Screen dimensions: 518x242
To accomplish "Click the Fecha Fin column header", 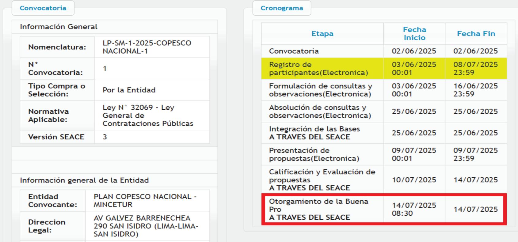I will (476, 34).
